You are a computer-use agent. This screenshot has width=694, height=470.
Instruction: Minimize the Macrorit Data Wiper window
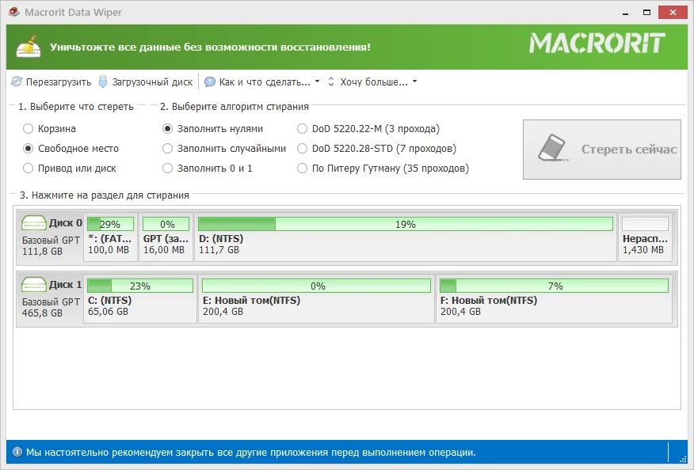pyautogui.click(x=625, y=13)
